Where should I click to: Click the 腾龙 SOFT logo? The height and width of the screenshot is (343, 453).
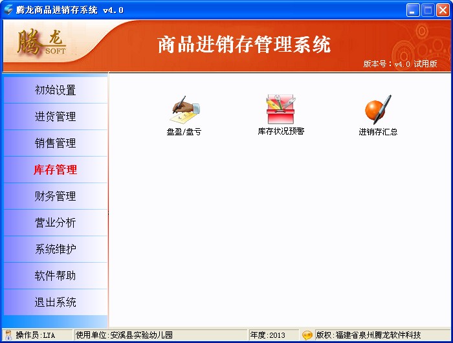41,43
